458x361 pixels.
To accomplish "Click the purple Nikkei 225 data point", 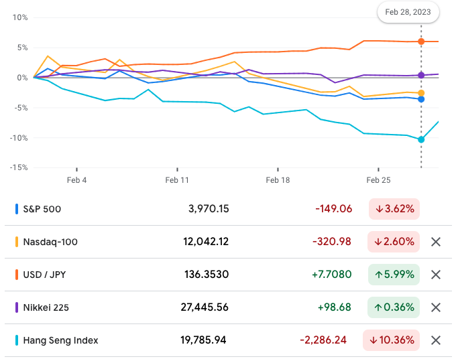I will click(421, 75).
